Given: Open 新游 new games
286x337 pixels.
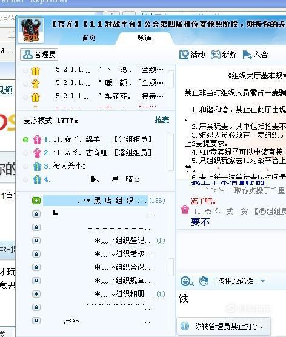Looking at the screenshot, I should pos(224,55).
